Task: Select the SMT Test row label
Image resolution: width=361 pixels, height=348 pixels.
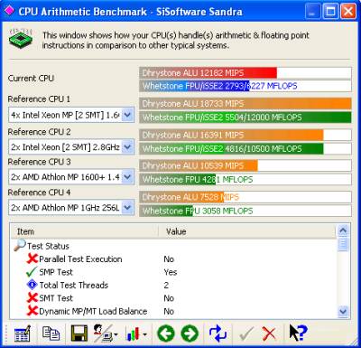Action: [56, 298]
